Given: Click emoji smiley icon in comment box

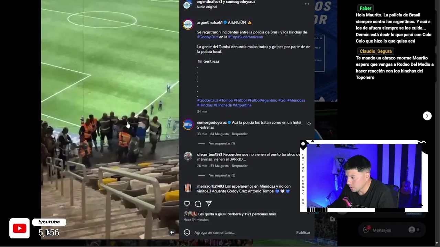Looking at the screenshot, I should click(187, 233).
